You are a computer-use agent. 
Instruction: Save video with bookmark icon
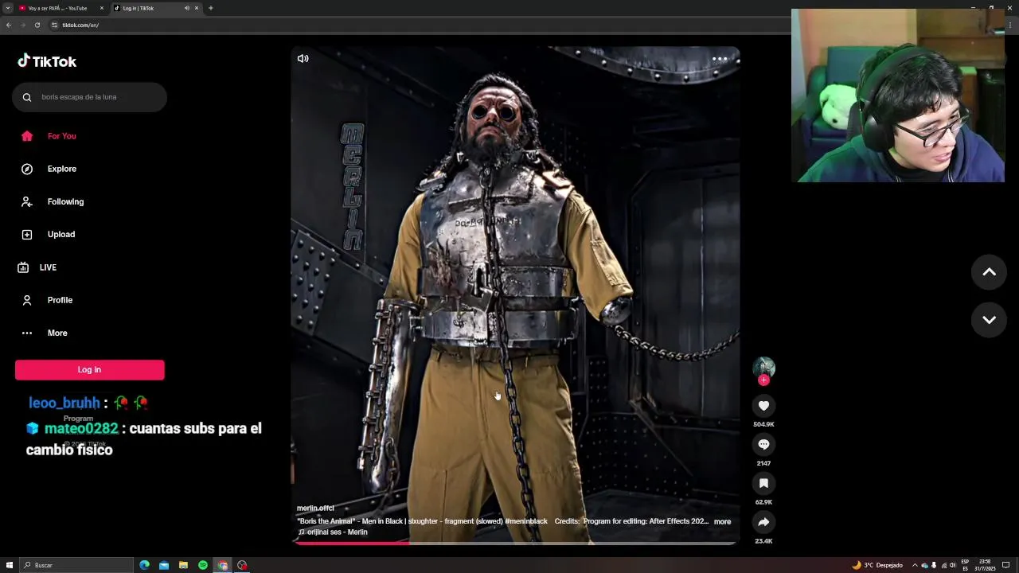pyautogui.click(x=763, y=483)
